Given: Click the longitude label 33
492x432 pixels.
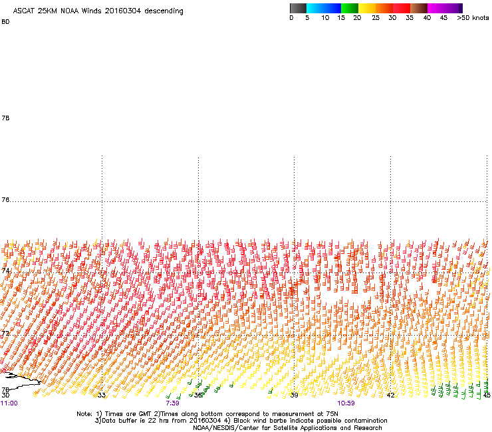Looking at the screenshot, I should (x=101, y=395).
